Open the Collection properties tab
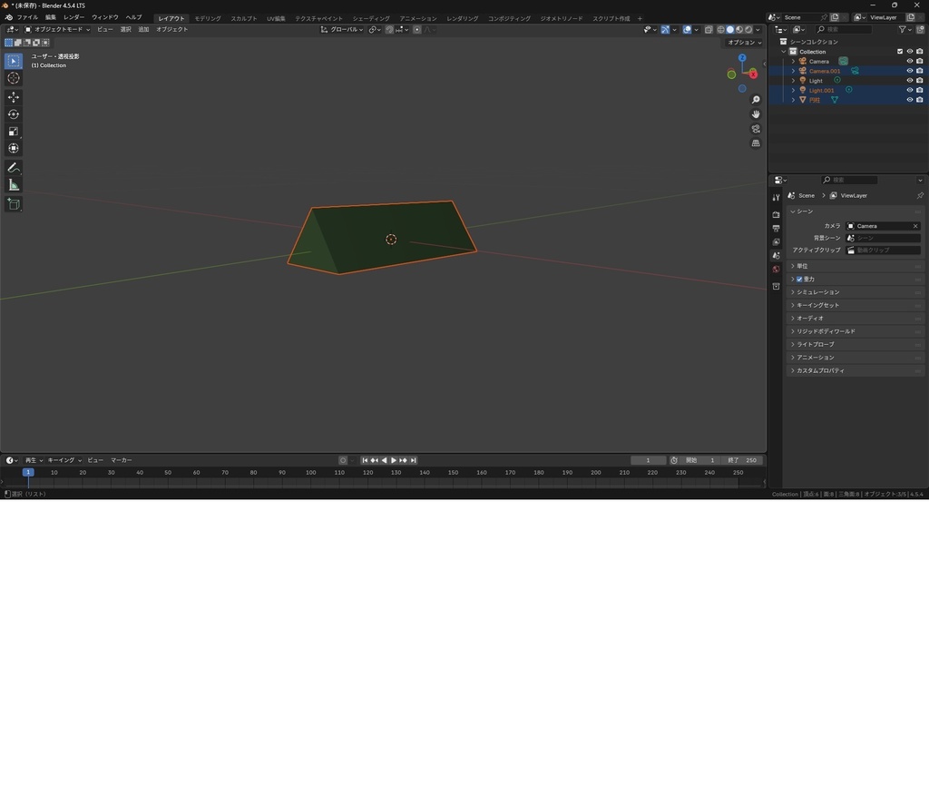 coord(777,286)
